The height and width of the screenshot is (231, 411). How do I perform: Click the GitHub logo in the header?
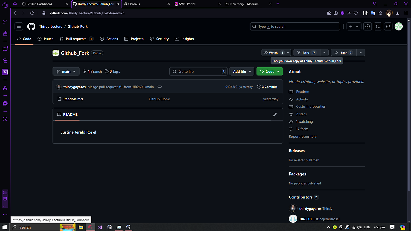coord(31,26)
